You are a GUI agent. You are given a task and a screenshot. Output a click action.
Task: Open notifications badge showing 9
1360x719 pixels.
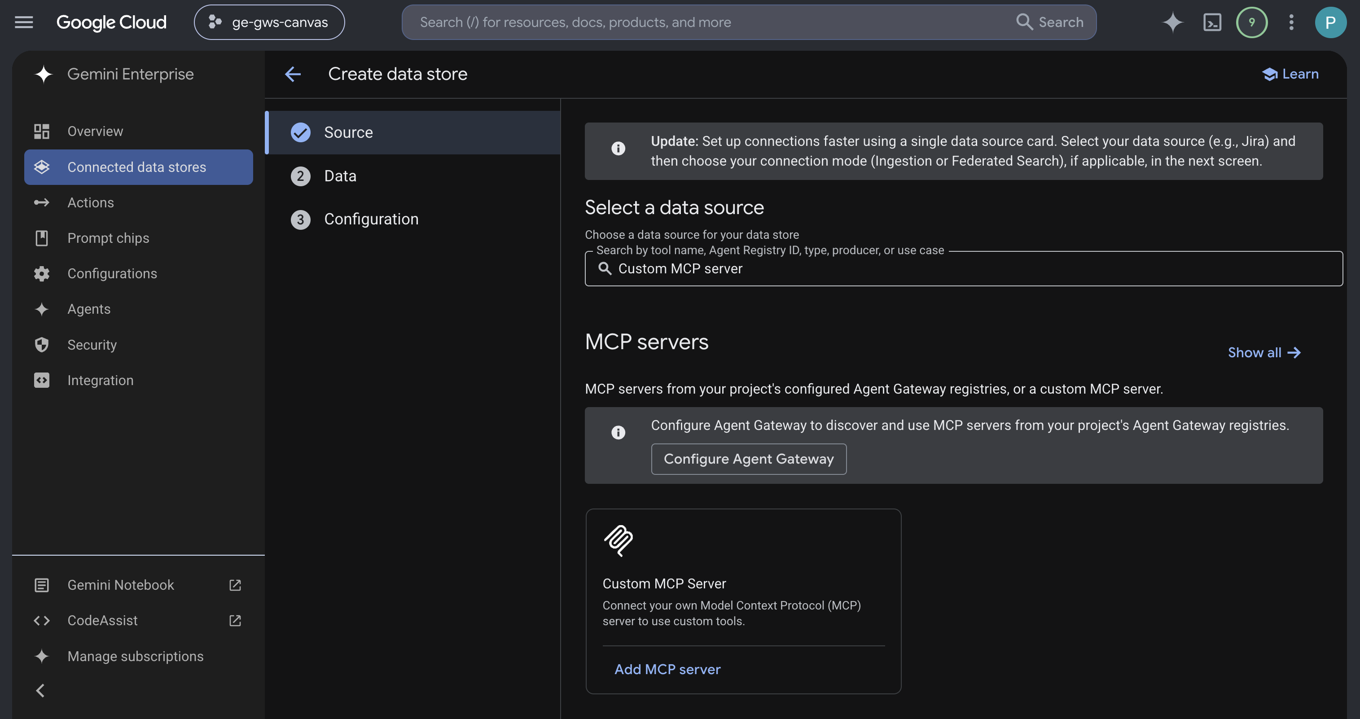click(x=1252, y=22)
